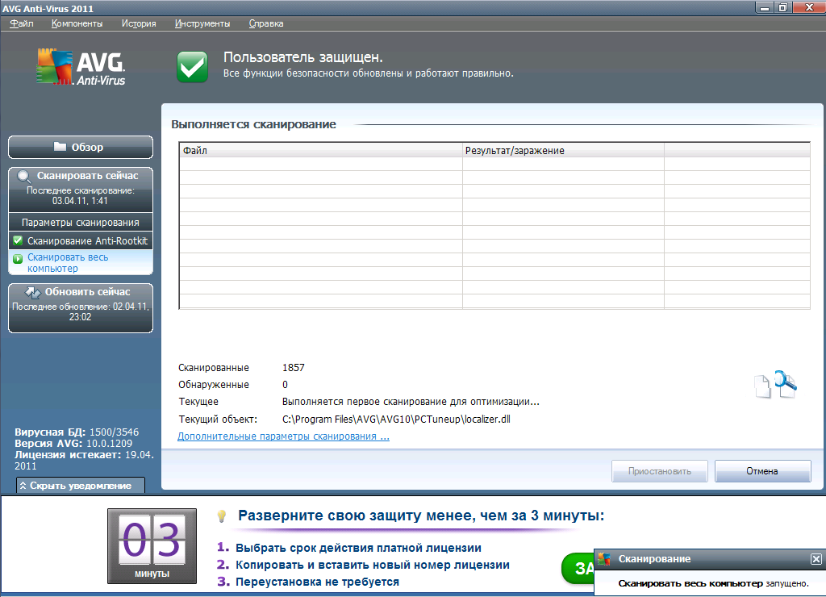
Task: Click the green protected status checkmark icon
Action: click(192, 67)
